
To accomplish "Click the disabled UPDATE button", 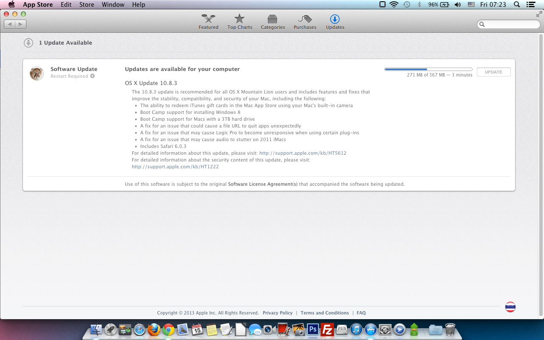I will pos(493,72).
